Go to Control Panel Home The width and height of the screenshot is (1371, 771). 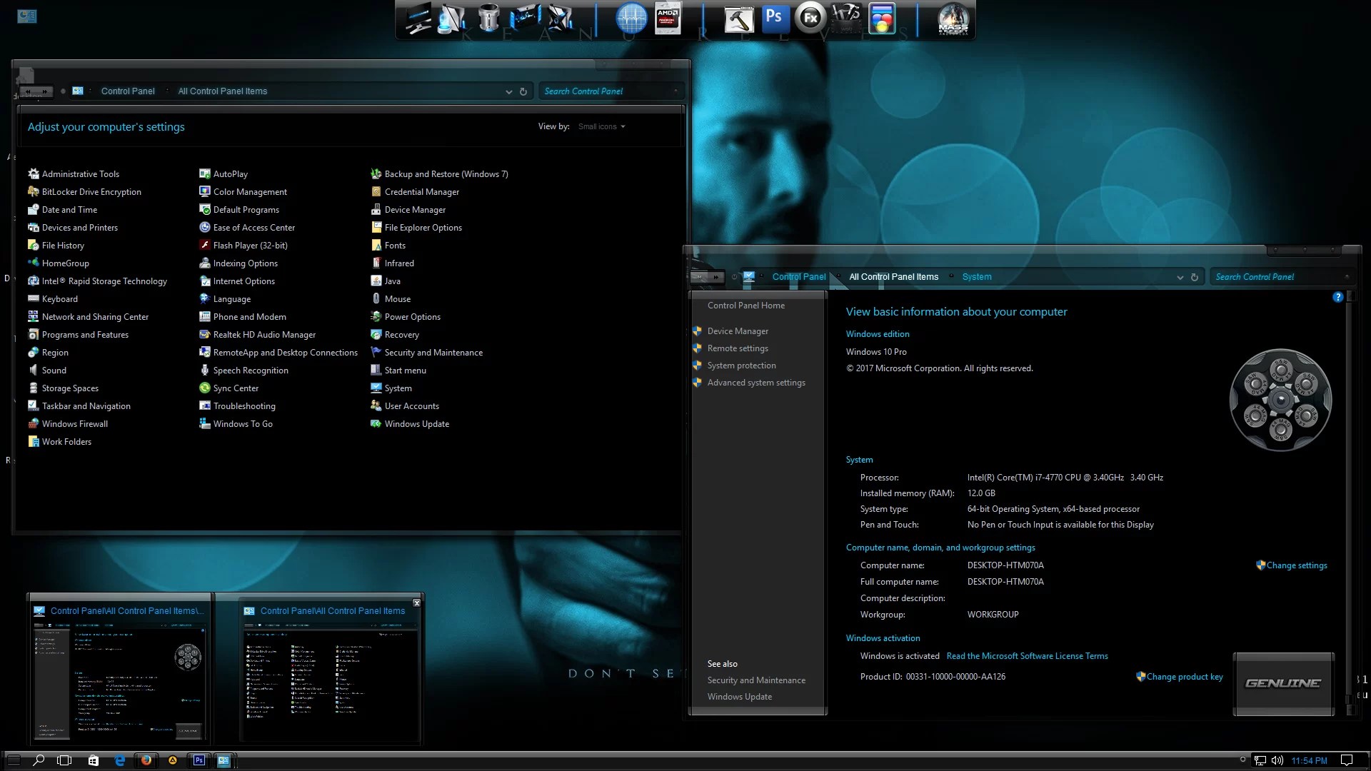point(745,306)
